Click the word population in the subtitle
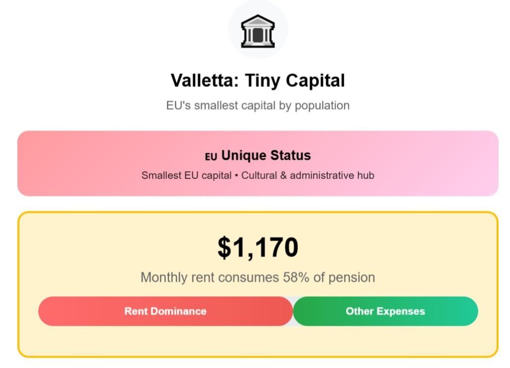510x368 pixels. 322,105
